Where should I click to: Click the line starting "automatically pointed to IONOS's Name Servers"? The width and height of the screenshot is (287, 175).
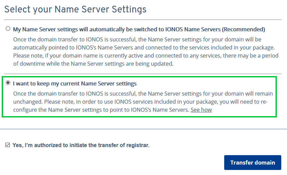click(x=144, y=47)
